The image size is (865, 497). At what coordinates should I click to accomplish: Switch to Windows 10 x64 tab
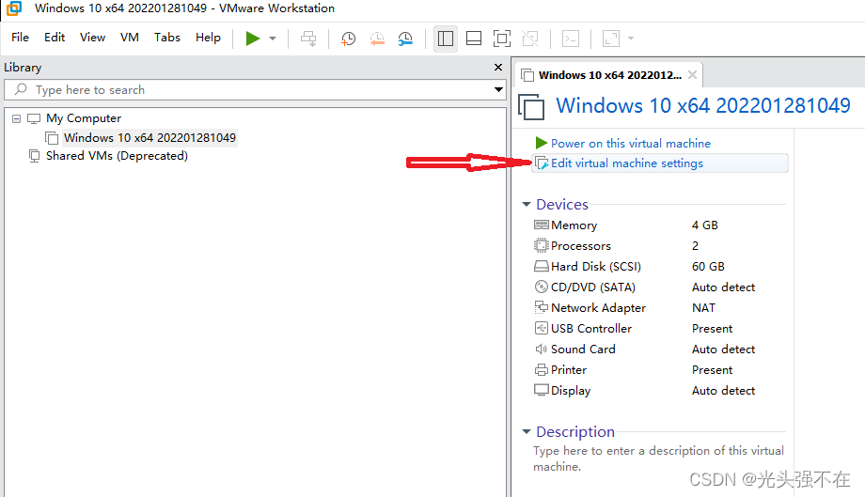(x=609, y=75)
